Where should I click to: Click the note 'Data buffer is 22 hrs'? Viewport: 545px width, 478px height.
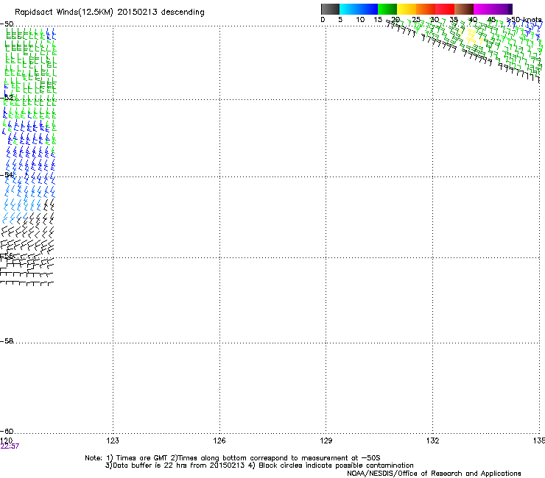(x=149, y=465)
